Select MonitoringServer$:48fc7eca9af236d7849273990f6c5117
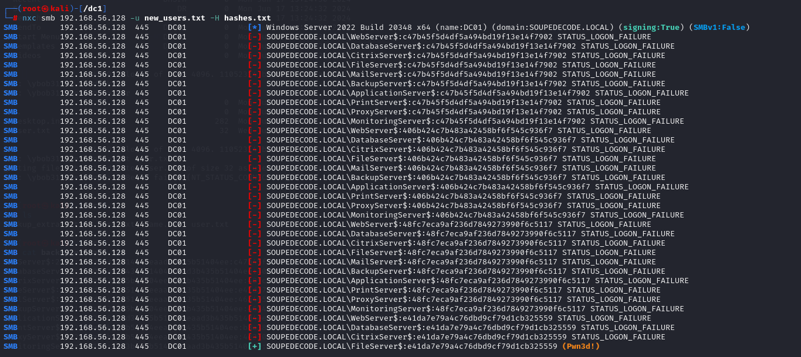801x357 pixels. coord(468,309)
